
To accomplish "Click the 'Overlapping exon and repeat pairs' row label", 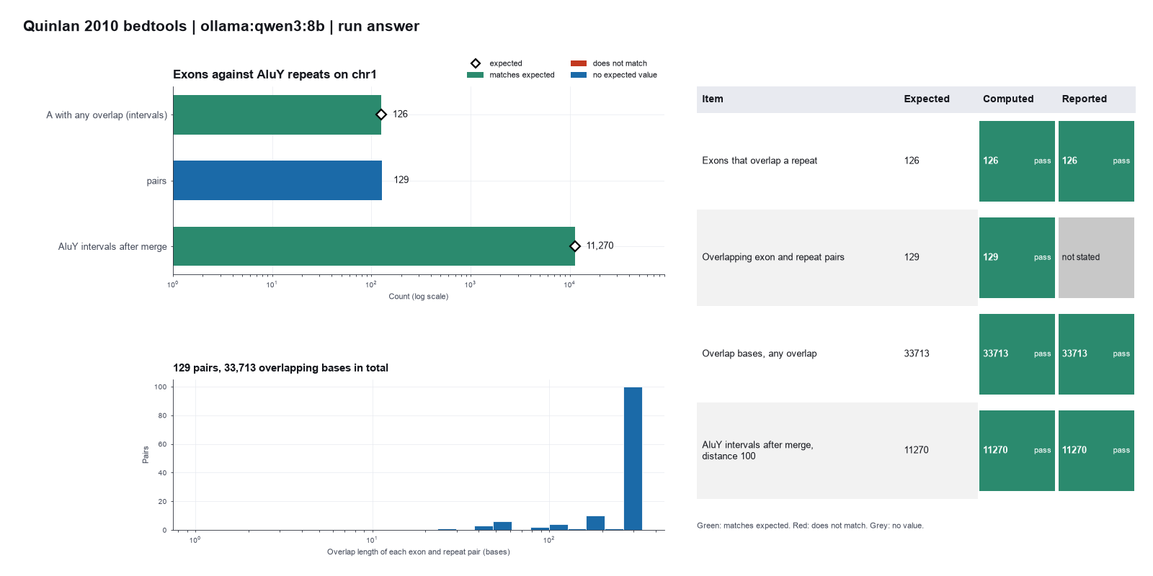I will (773, 257).
